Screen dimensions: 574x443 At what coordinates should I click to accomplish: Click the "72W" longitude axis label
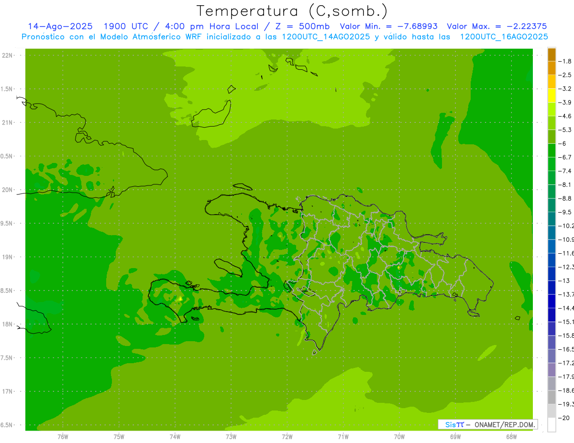pos(287,437)
